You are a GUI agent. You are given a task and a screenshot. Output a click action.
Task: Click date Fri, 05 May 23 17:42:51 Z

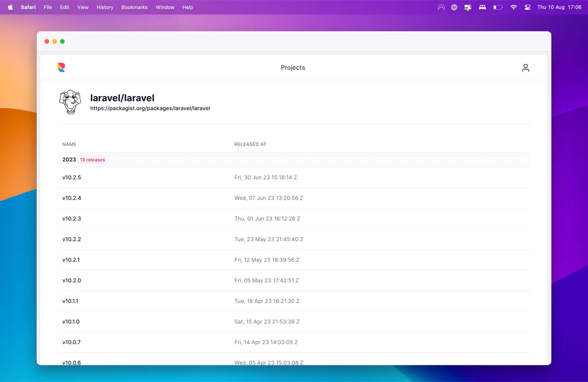[x=266, y=281]
